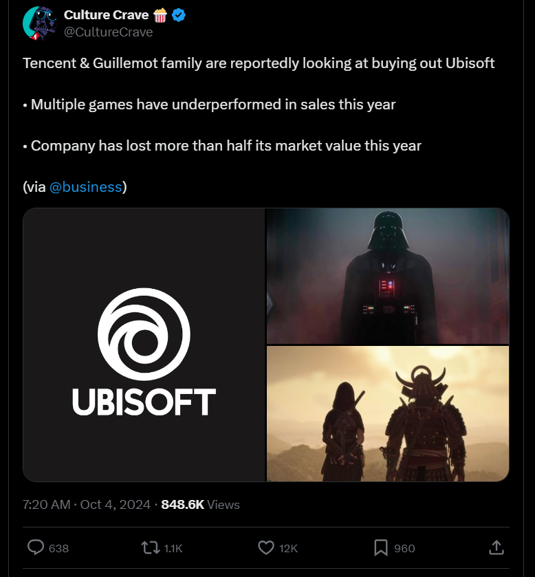The height and width of the screenshot is (577, 535).
Task: Click the 848.6K Views count
Action: (201, 505)
